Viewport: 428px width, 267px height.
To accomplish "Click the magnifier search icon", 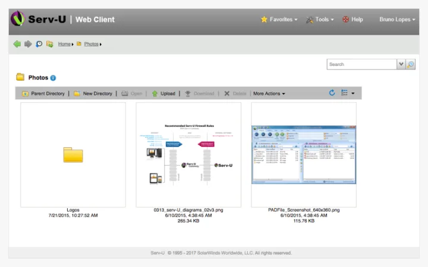I will (x=411, y=64).
